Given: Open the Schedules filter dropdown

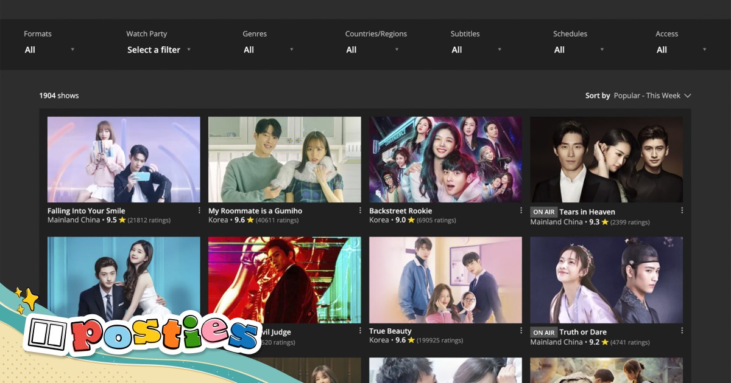Looking at the screenshot, I should point(579,50).
